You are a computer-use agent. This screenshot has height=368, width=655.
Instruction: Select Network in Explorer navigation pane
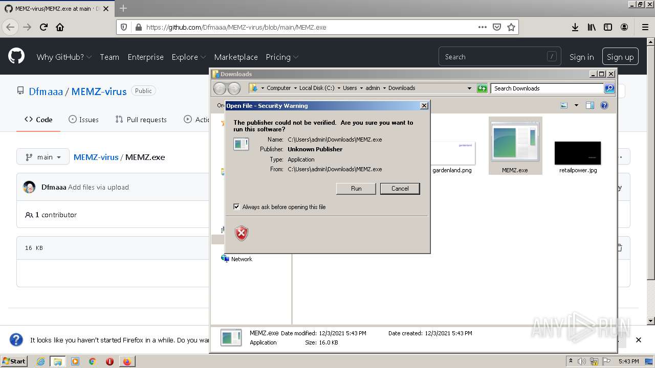tap(236, 259)
